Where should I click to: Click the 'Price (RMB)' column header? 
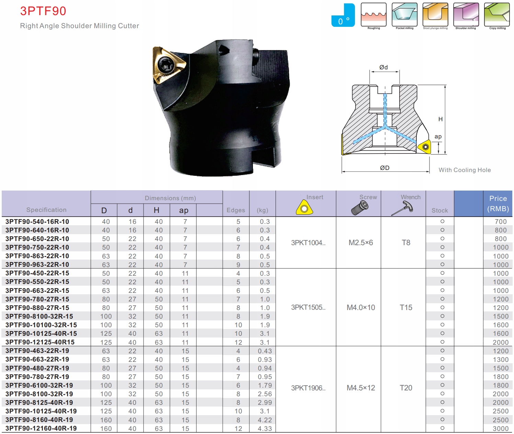[498, 204]
